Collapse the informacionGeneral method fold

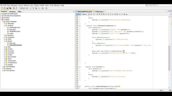point(80,26)
